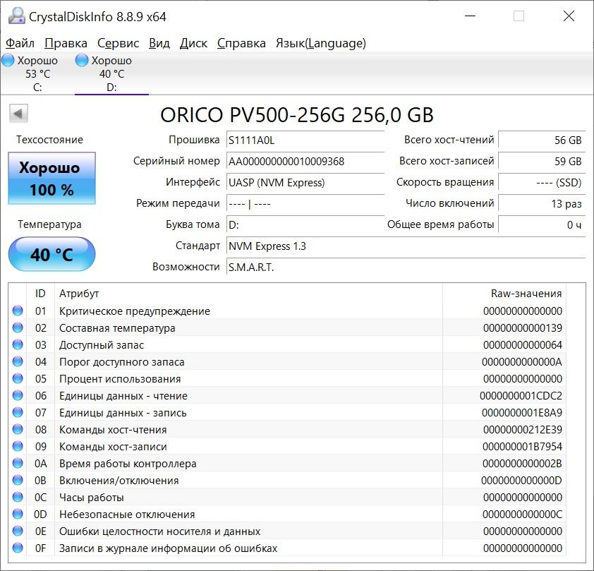Click the ID column header
Viewport: 594px width, 571px height.
(40, 294)
